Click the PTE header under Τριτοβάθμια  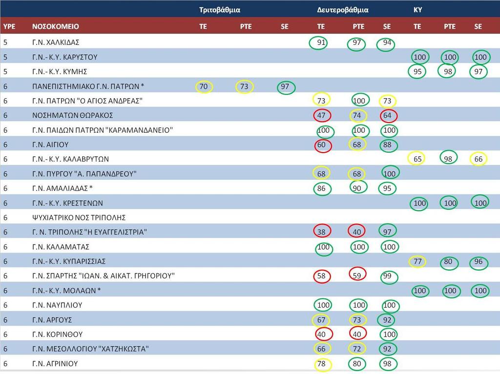tap(246, 26)
